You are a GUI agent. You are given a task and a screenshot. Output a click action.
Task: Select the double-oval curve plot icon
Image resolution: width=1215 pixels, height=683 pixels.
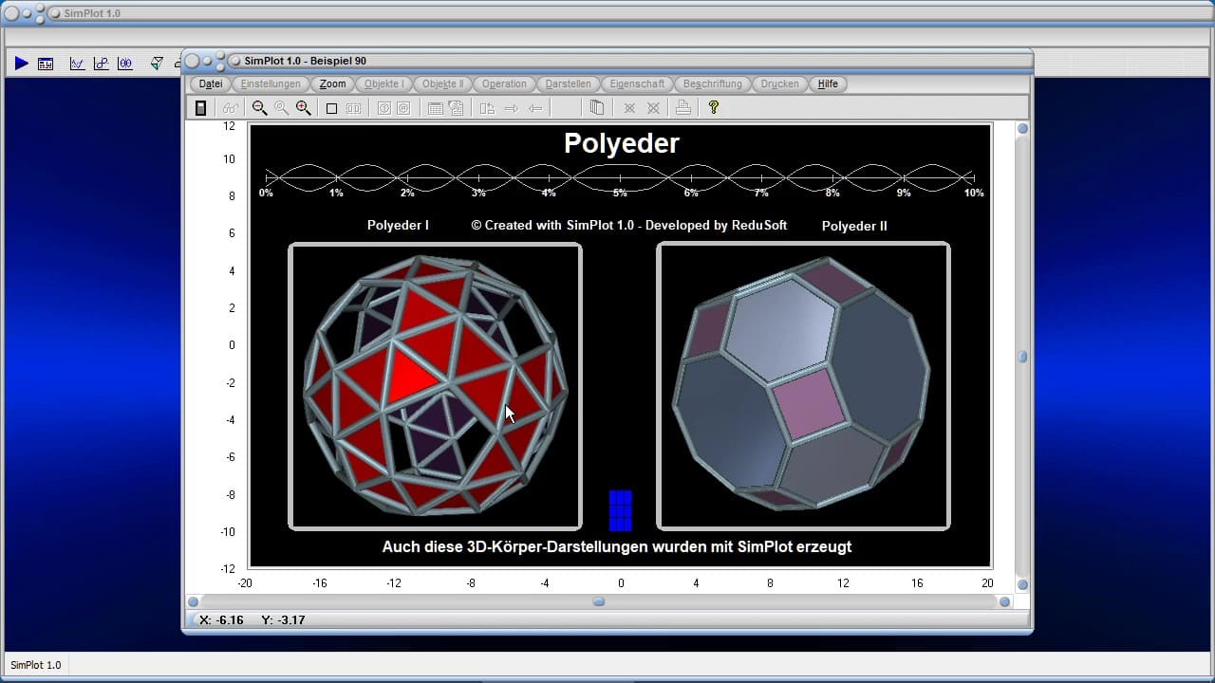point(125,64)
